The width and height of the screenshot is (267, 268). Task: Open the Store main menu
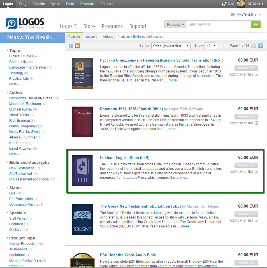tap(89, 26)
